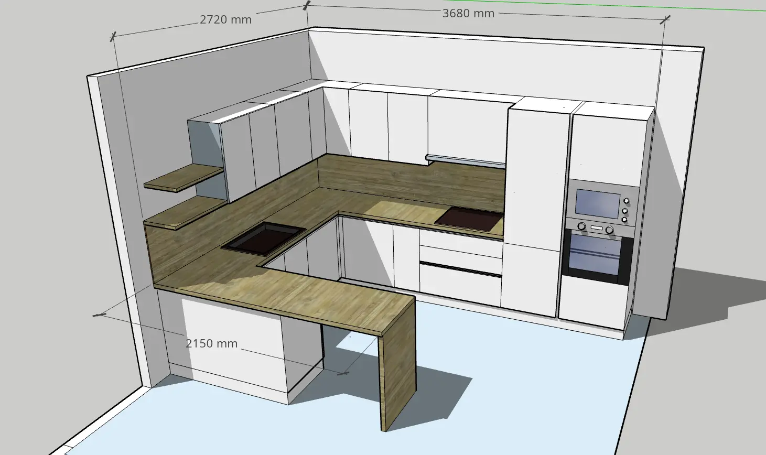Image resolution: width=766 pixels, height=455 pixels.
Task: Select the range hood under upper cabinets
Action: pos(466,161)
